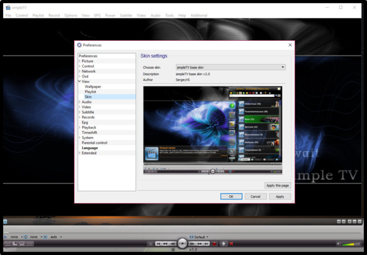Image resolution: width=367 pixels, height=255 pixels.
Task: Click the skin preview thumbnail image
Action: point(213,130)
